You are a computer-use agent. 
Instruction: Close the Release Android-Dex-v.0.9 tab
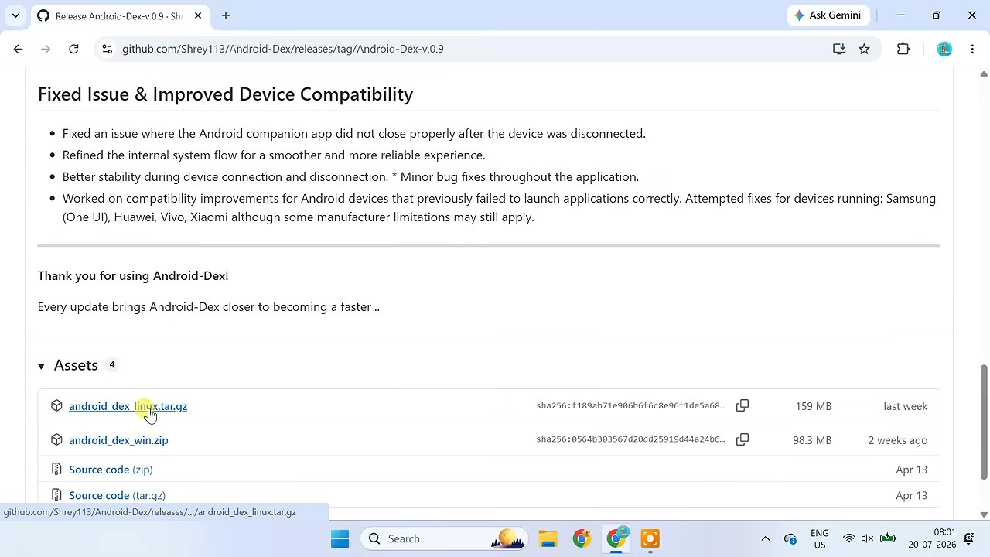197,15
